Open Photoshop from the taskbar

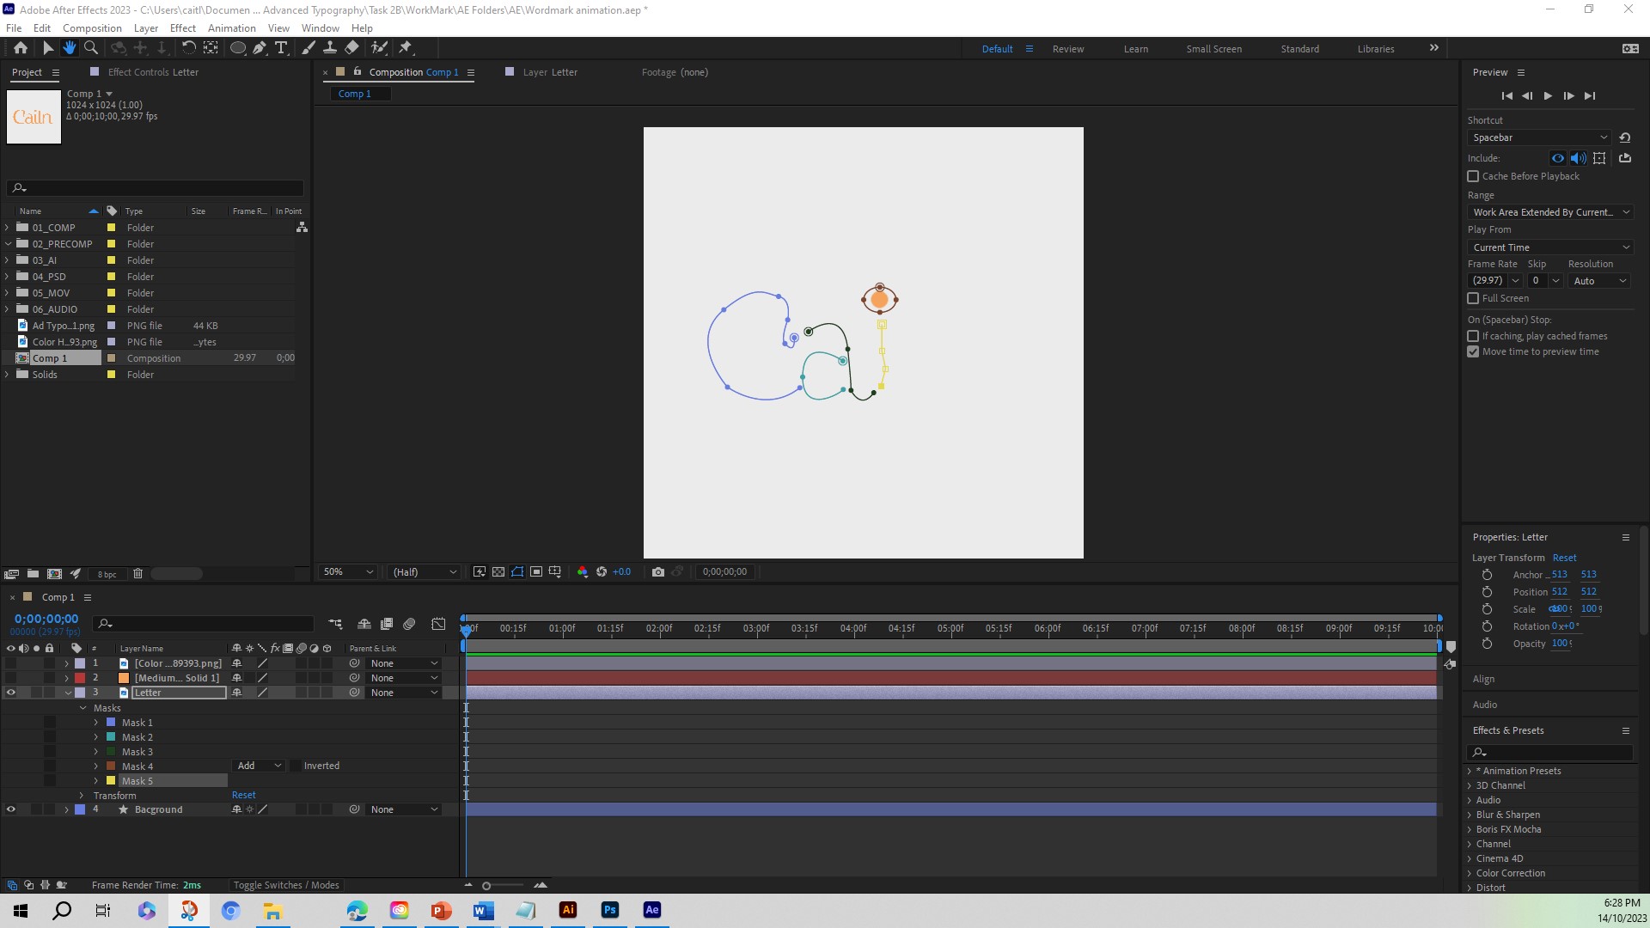610,910
